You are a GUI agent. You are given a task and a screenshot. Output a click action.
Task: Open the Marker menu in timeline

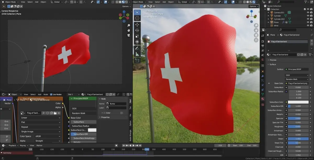tap(40, 145)
